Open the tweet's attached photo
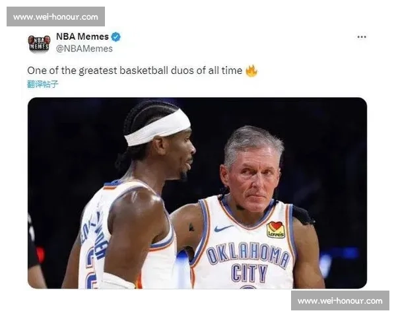 click(197, 193)
